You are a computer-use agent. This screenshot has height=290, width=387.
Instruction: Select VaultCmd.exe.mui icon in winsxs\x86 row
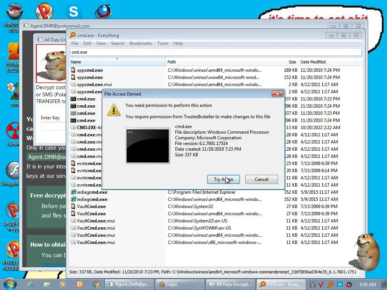click(x=73, y=242)
